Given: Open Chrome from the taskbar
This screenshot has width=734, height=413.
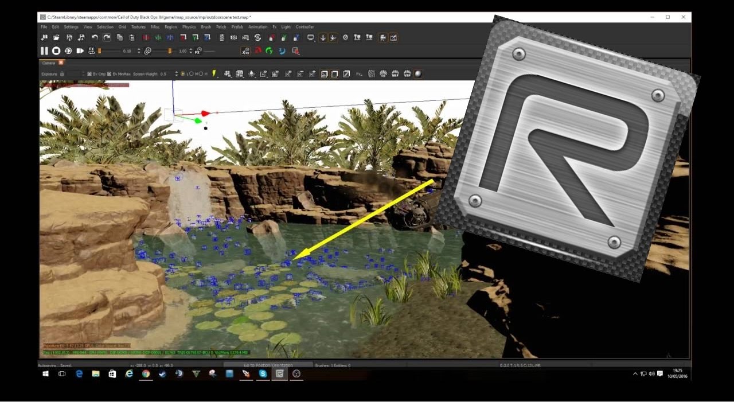Looking at the screenshot, I should pyautogui.click(x=146, y=373).
